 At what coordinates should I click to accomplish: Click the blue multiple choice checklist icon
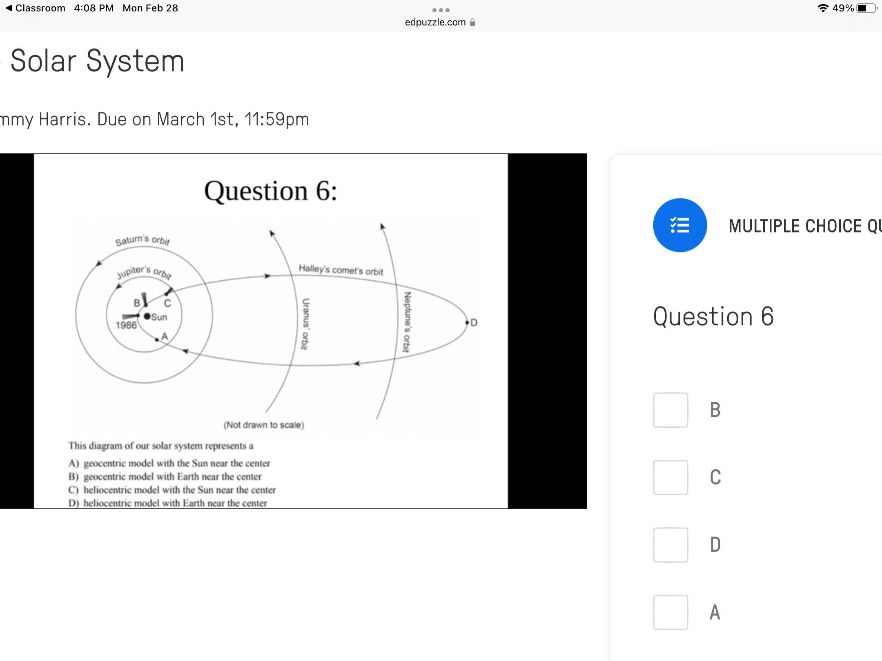point(680,225)
